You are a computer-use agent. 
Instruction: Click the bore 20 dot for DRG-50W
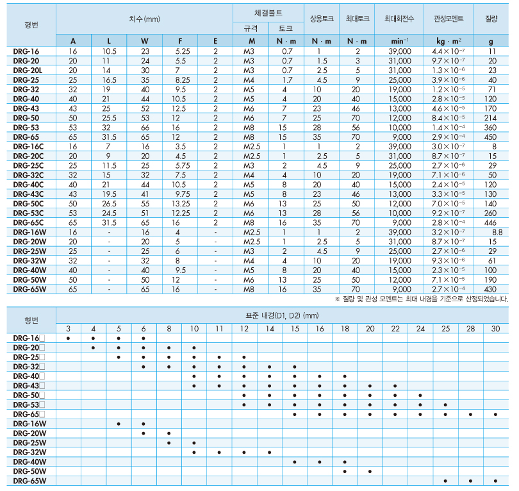coord(370,472)
